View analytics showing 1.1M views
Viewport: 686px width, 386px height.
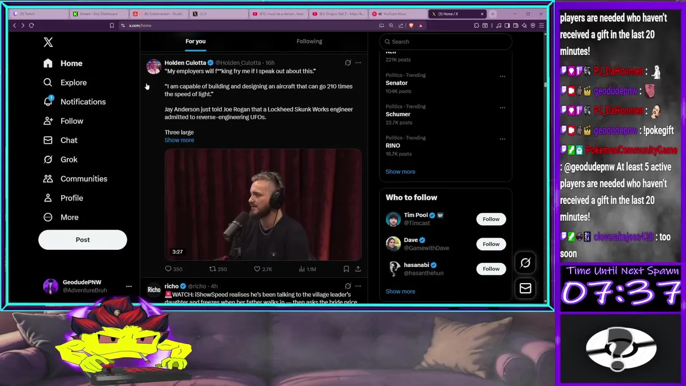pyautogui.click(x=307, y=269)
